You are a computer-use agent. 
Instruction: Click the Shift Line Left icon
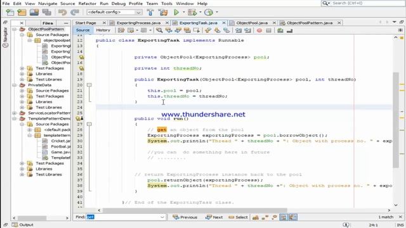tap(239, 30)
